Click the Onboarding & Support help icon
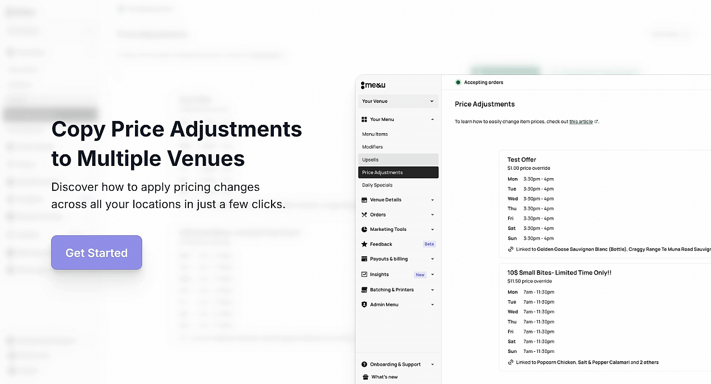This screenshot has width=711, height=384. (x=364, y=365)
